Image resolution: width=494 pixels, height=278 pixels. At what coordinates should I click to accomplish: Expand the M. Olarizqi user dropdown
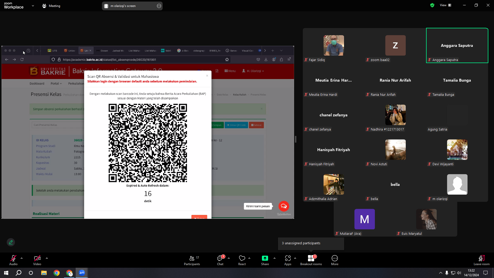click(253, 71)
